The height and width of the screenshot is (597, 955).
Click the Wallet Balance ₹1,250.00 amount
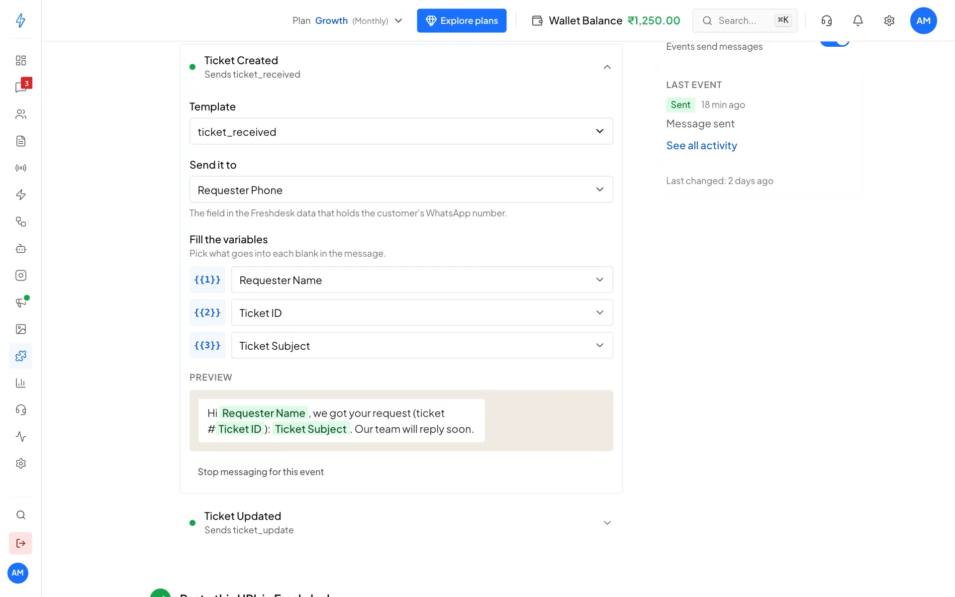[654, 20]
